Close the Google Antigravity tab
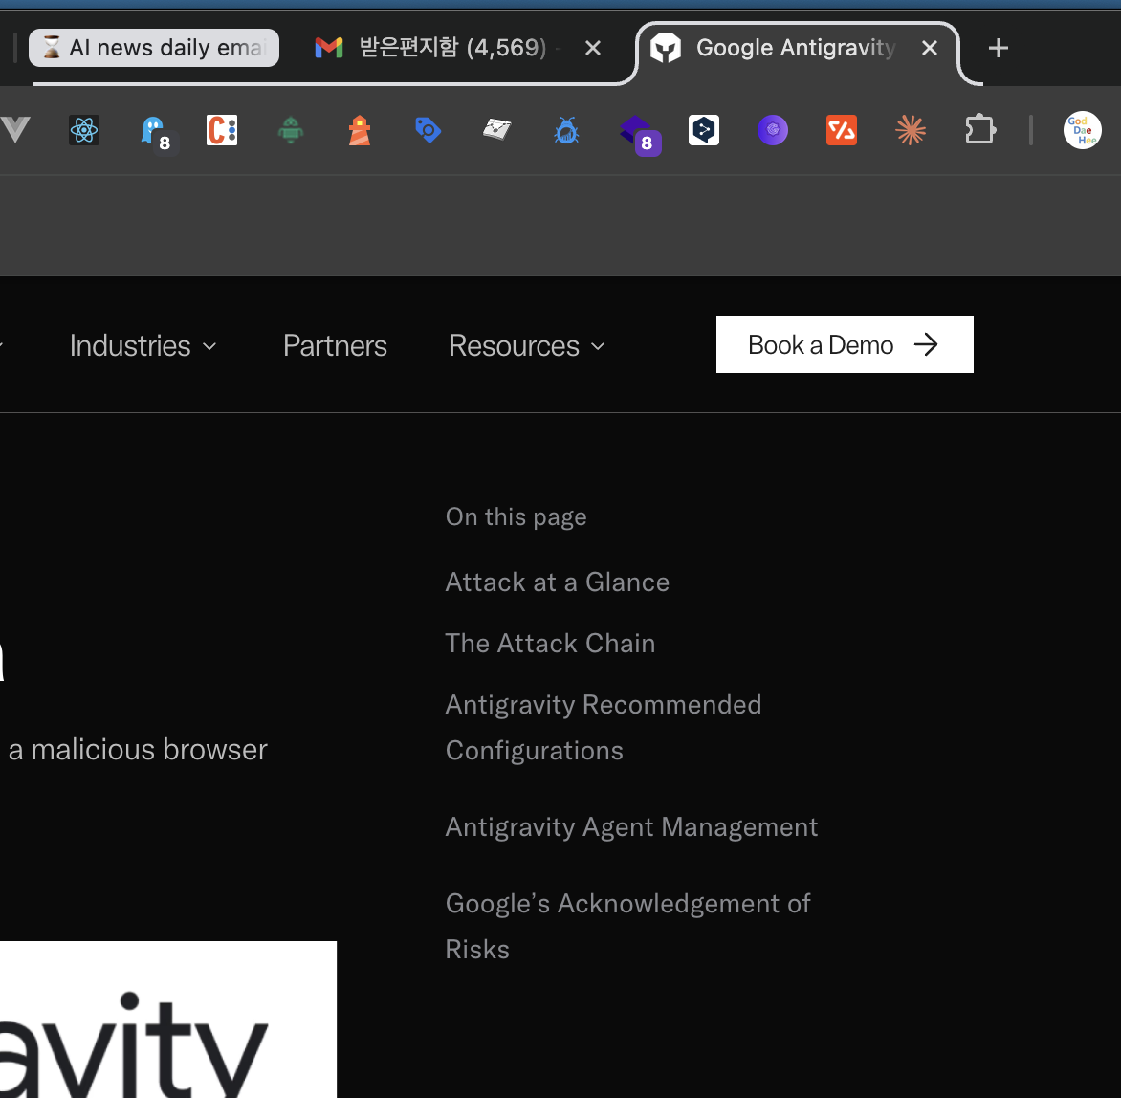Viewport: 1121px width, 1098px height. [x=930, y=48]
